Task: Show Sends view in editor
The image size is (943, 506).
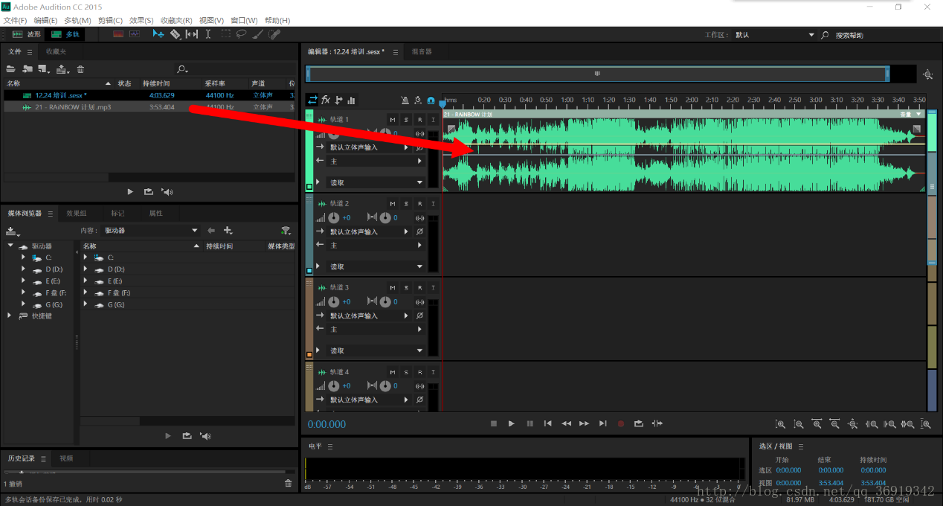Action: [338, 100]
